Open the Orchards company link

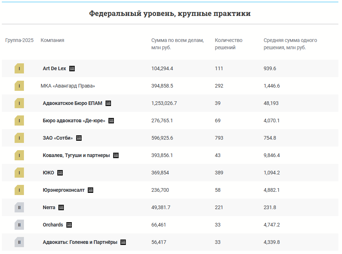(x=53, y=225)
